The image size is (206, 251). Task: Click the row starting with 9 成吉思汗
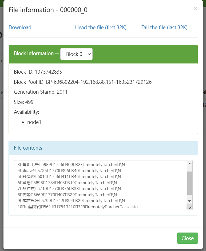[x=71, y=201]
